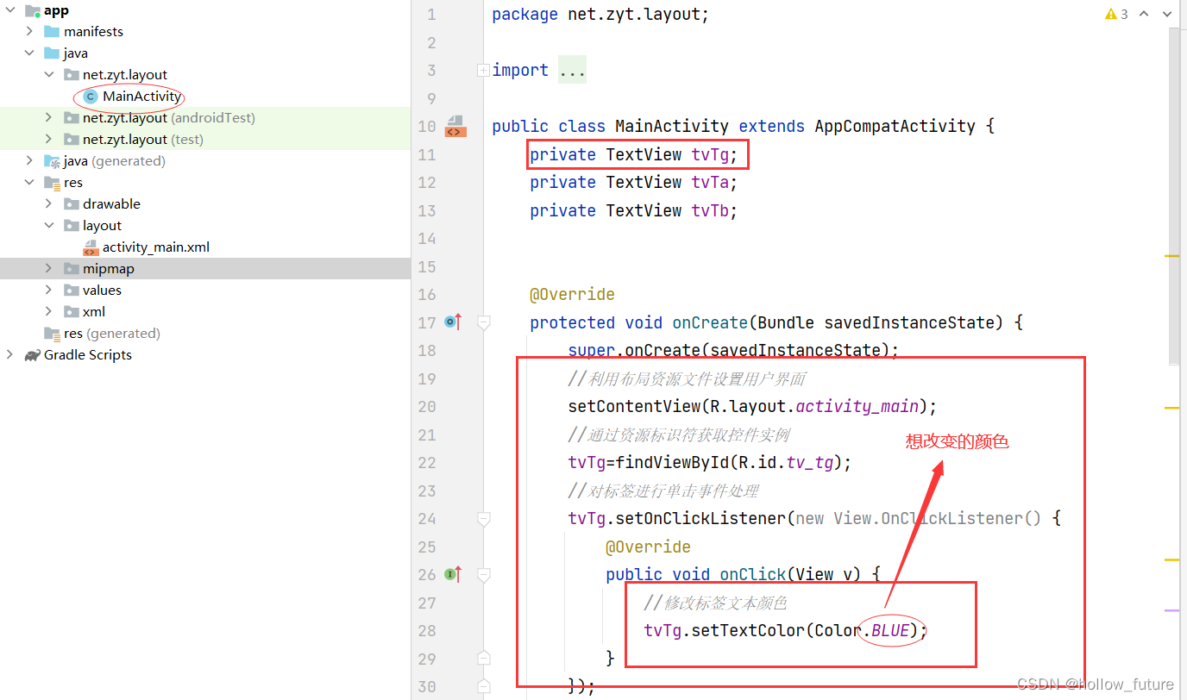Image resolution: width=1187 pixels, height=700 pixels.
Task: Expand the Gradle Scripts node
Action: [x=9, y=354]
